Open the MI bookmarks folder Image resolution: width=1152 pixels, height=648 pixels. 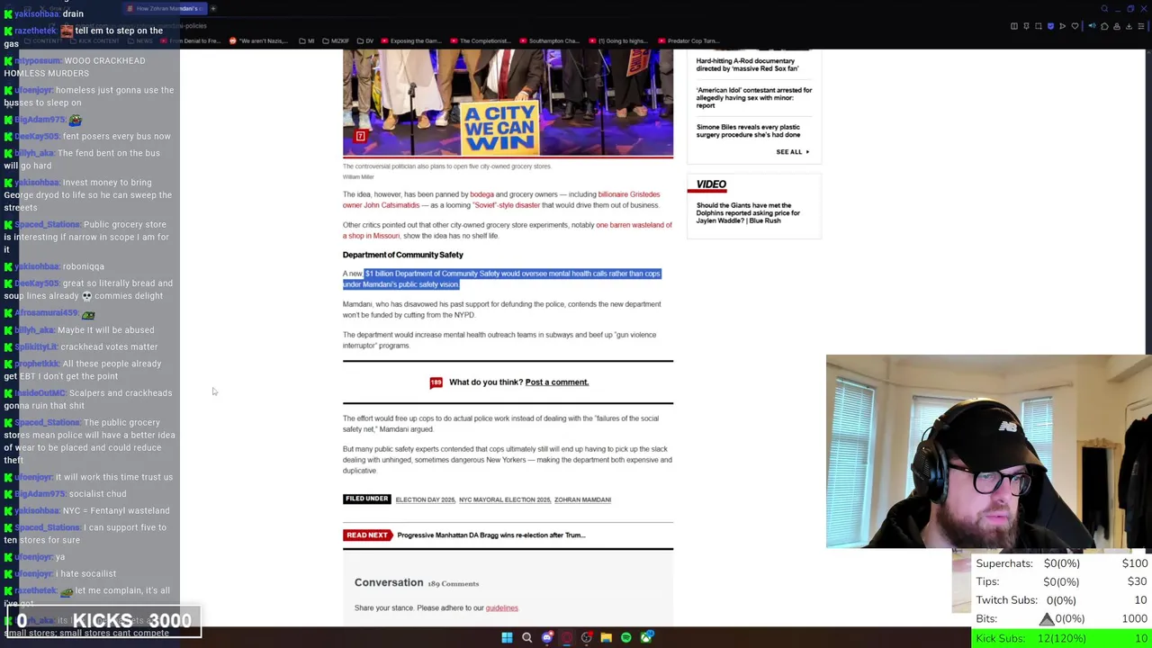point(307,40)
